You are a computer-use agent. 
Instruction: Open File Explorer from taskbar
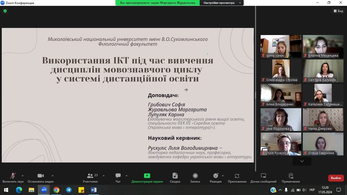click(31, 190)
